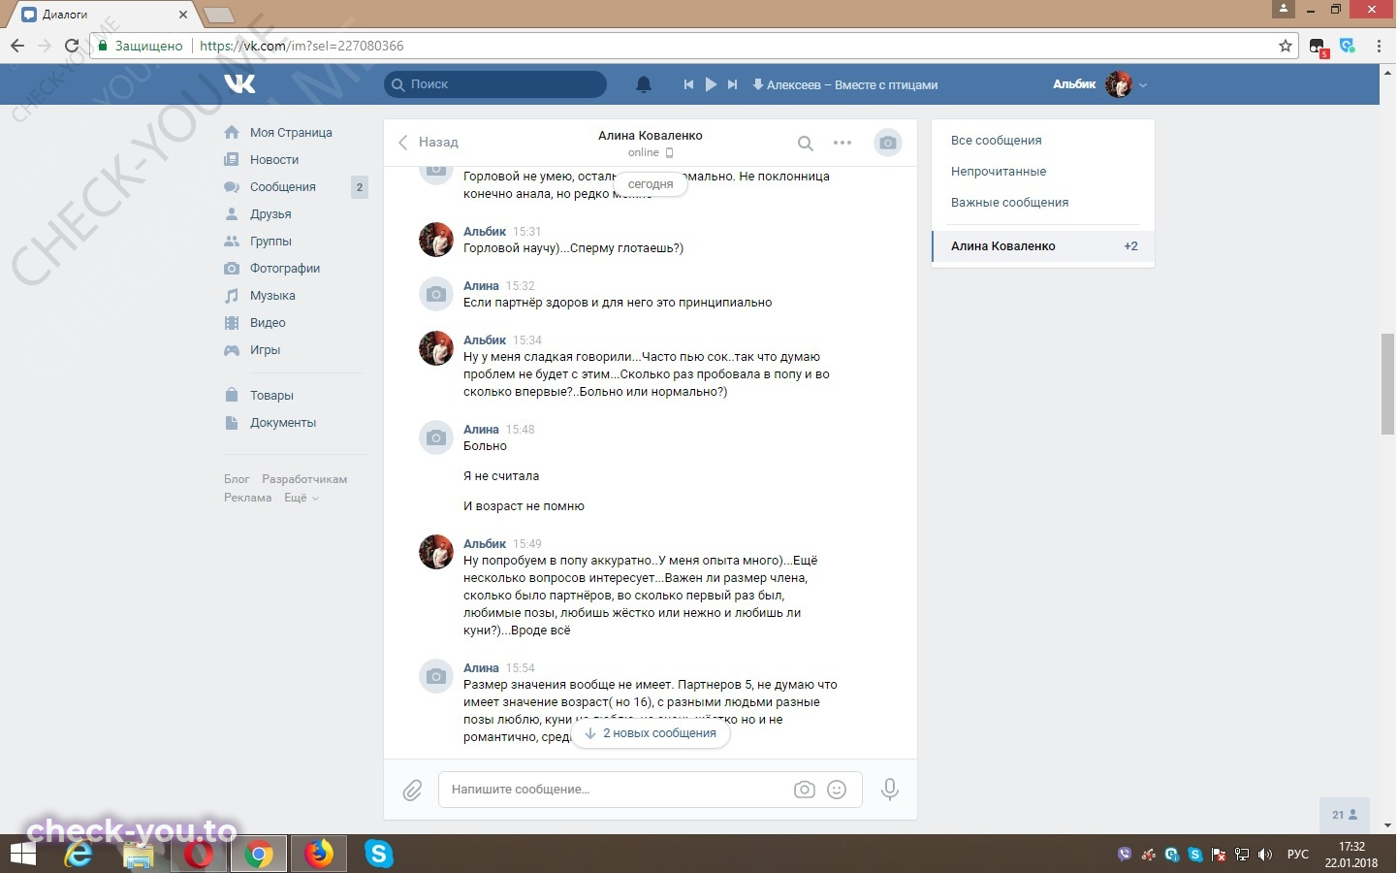
Task: Open the emoji smiley picker
Action: pos(837,790)
